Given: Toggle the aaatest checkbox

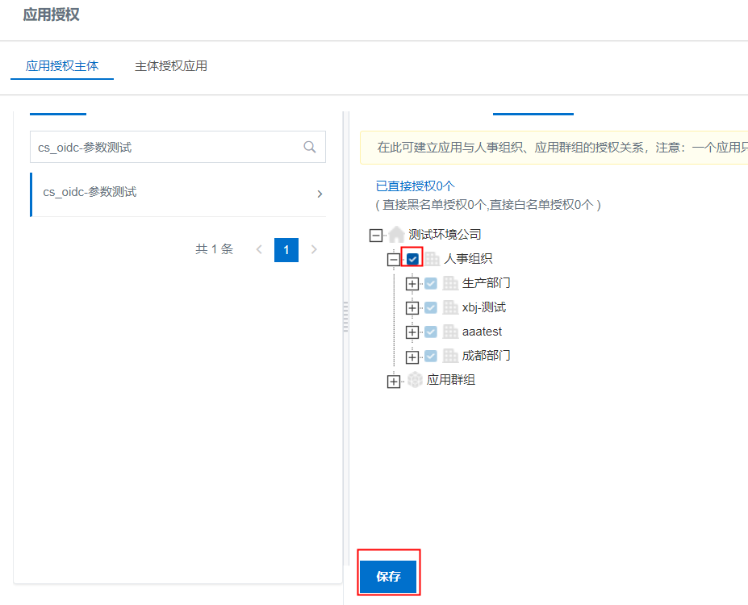Looking at the screenshot, I should pyautogui.click(x=431, y=332).
